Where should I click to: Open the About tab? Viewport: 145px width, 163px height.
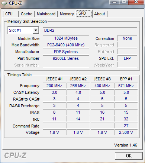coord(100,14)
